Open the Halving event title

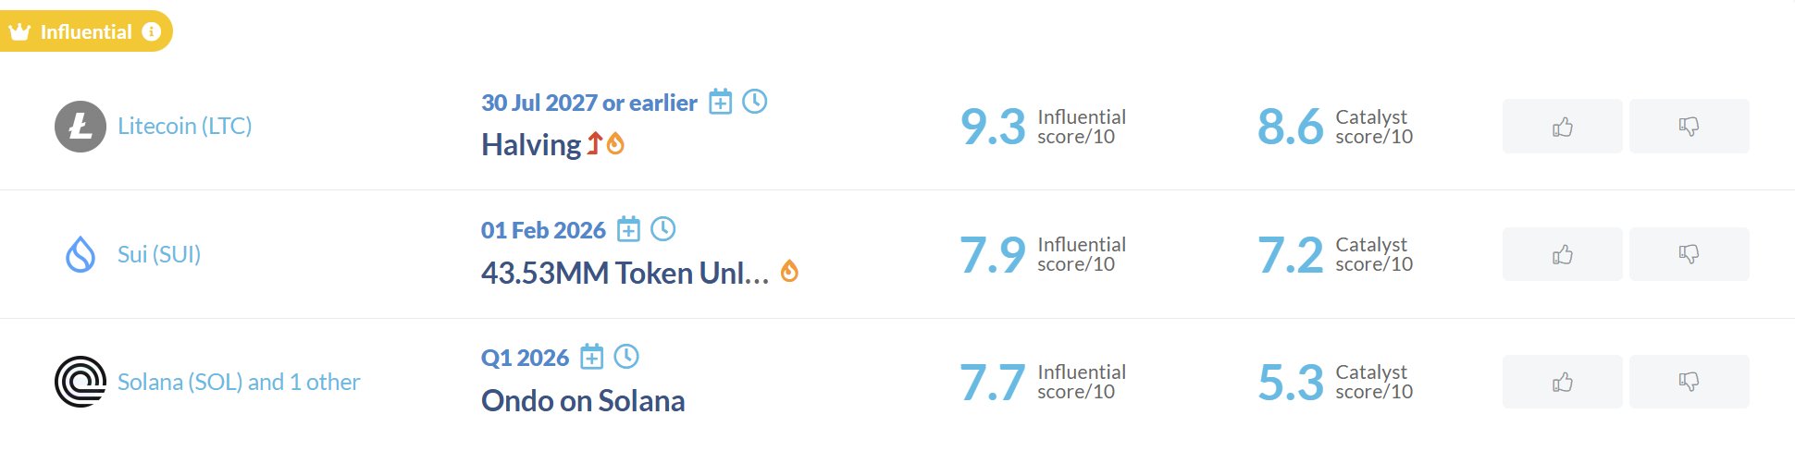pos(531,145)
